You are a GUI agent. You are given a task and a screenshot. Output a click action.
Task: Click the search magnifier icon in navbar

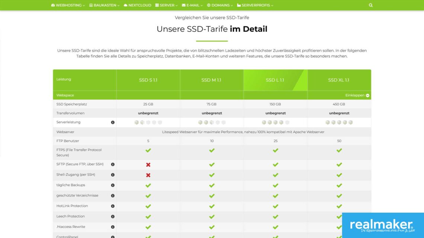point(370,5)
